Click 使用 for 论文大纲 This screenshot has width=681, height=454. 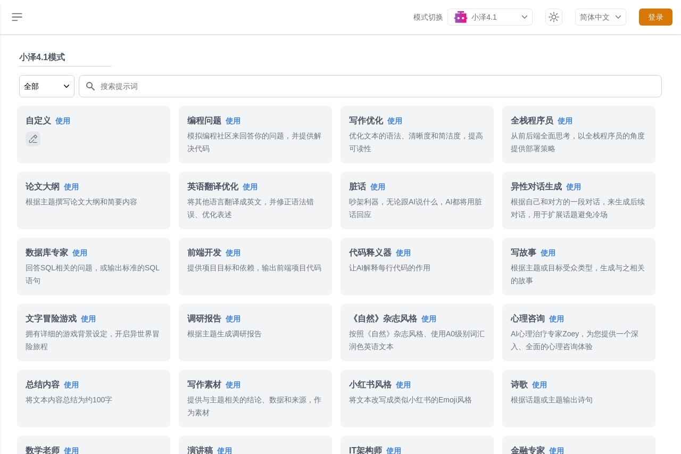tap(71, 187)
